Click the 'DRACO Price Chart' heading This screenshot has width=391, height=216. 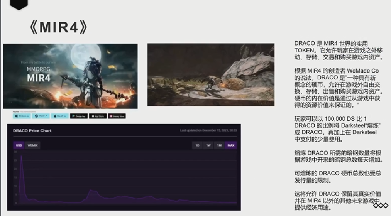(x=32, y=130)
